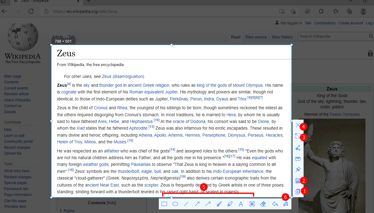Activate the highlighter marker tool
The width and height of the screenshot is (374, 213).
click(x=230, y=204)
